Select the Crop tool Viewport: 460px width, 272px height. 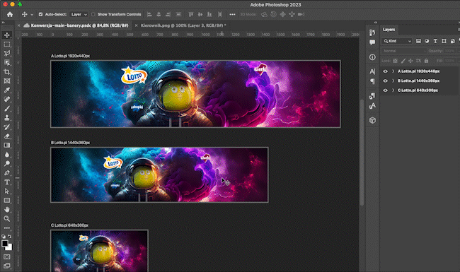point(7,72)
